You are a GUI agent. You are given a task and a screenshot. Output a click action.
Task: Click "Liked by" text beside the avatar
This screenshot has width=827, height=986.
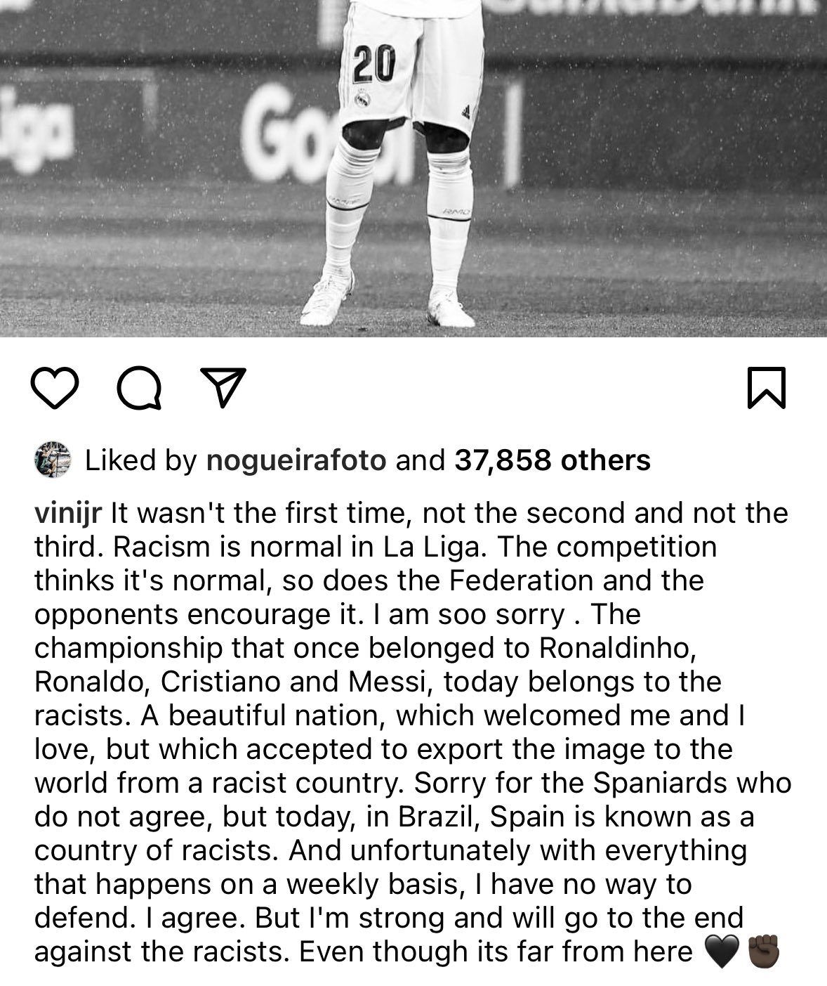[140, 460]
